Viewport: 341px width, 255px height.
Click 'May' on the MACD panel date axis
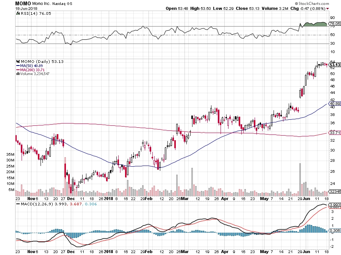[264, 252]
